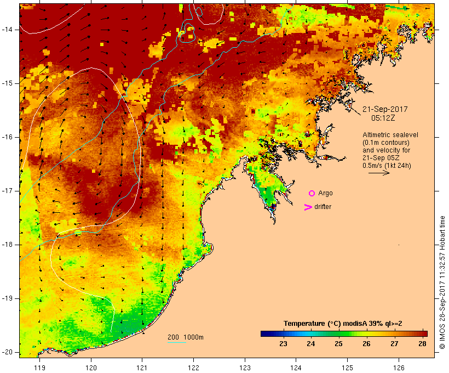
Task: Click the longitude axis label '124'
Action: (296, 368)
